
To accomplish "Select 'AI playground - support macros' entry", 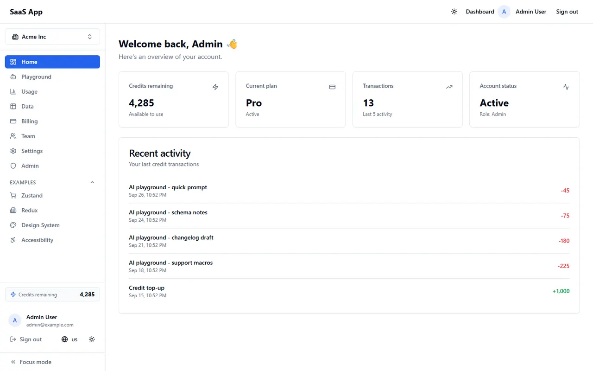I will (x=349, y=266).
